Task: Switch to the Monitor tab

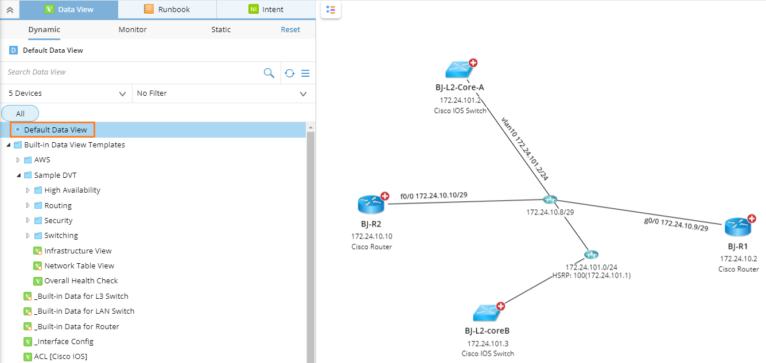Action: coord(133,29)
